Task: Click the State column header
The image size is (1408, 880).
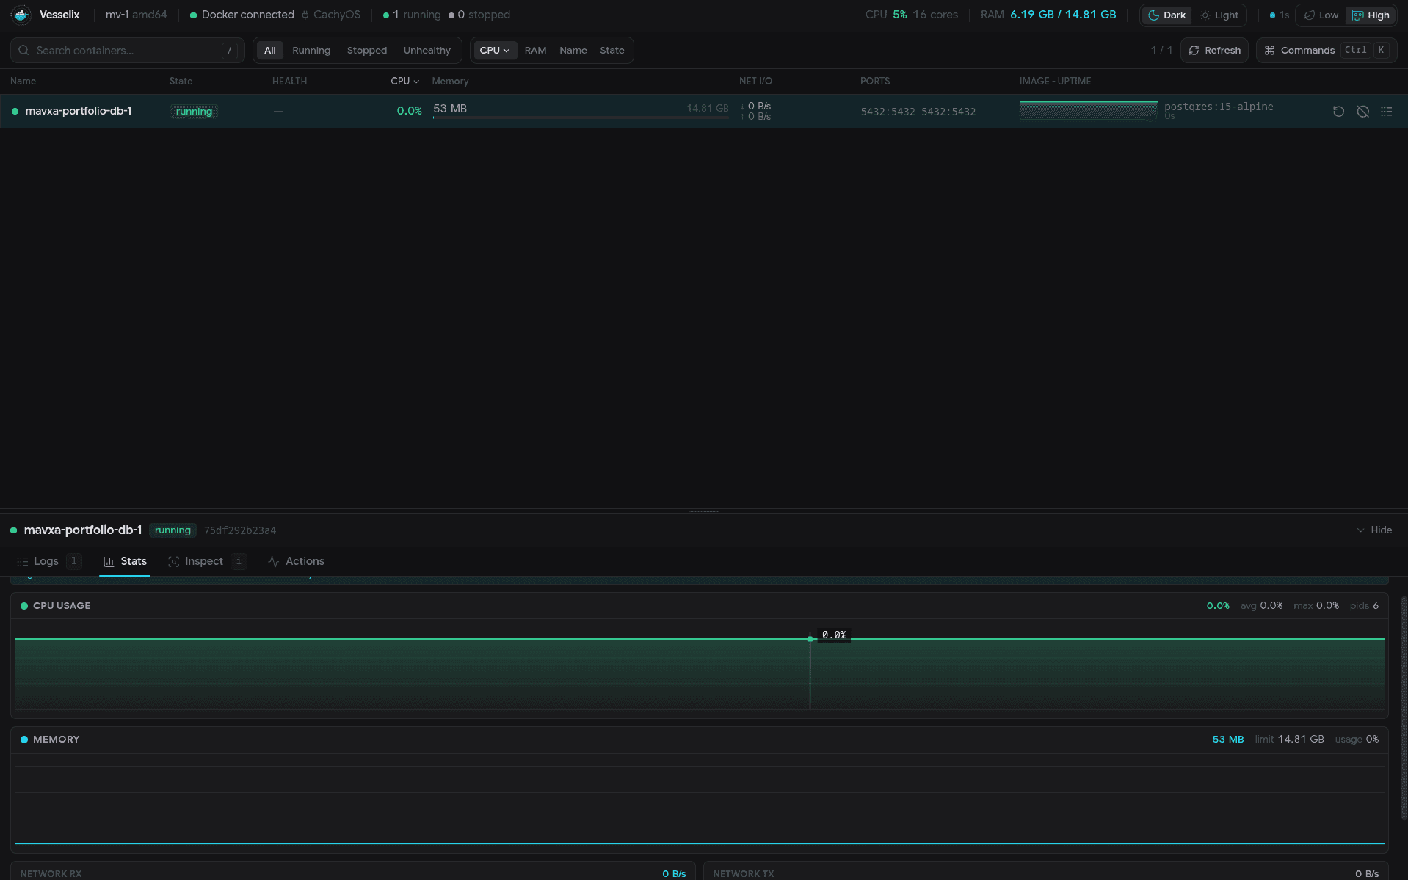Action: point(181,82)
